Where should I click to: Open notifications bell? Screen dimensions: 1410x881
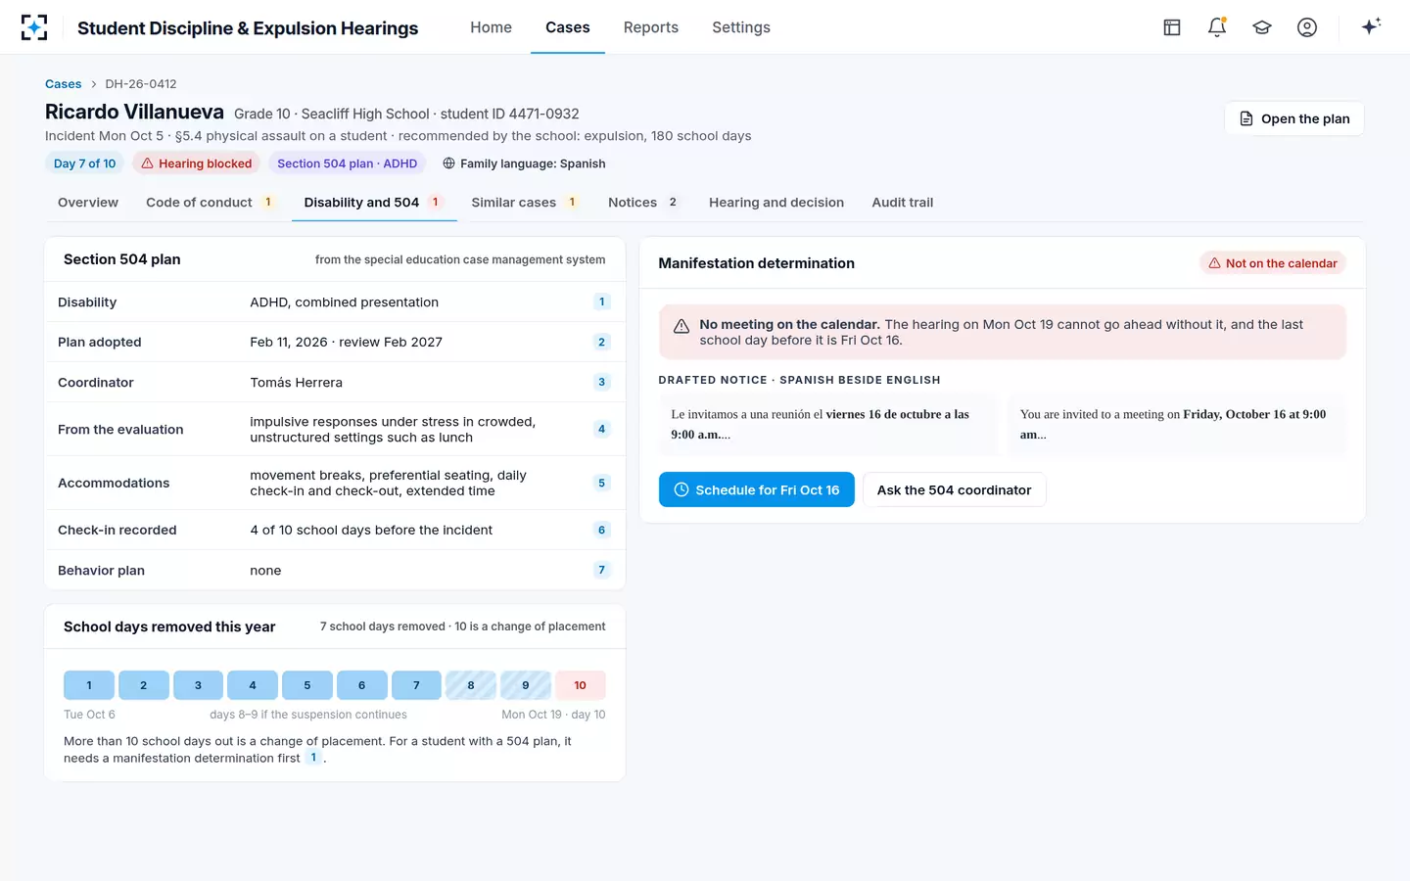(1217, 27)
